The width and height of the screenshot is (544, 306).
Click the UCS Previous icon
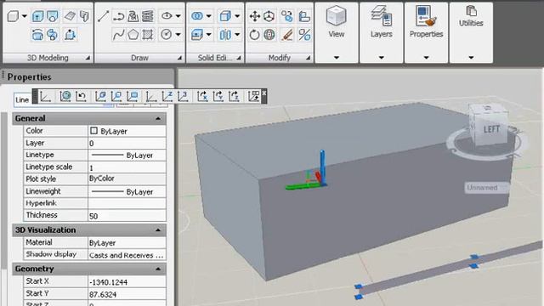pos(82,96)
